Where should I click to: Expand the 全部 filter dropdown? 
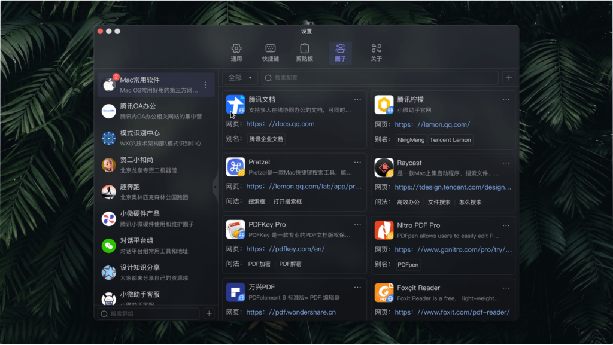(240, 78)
